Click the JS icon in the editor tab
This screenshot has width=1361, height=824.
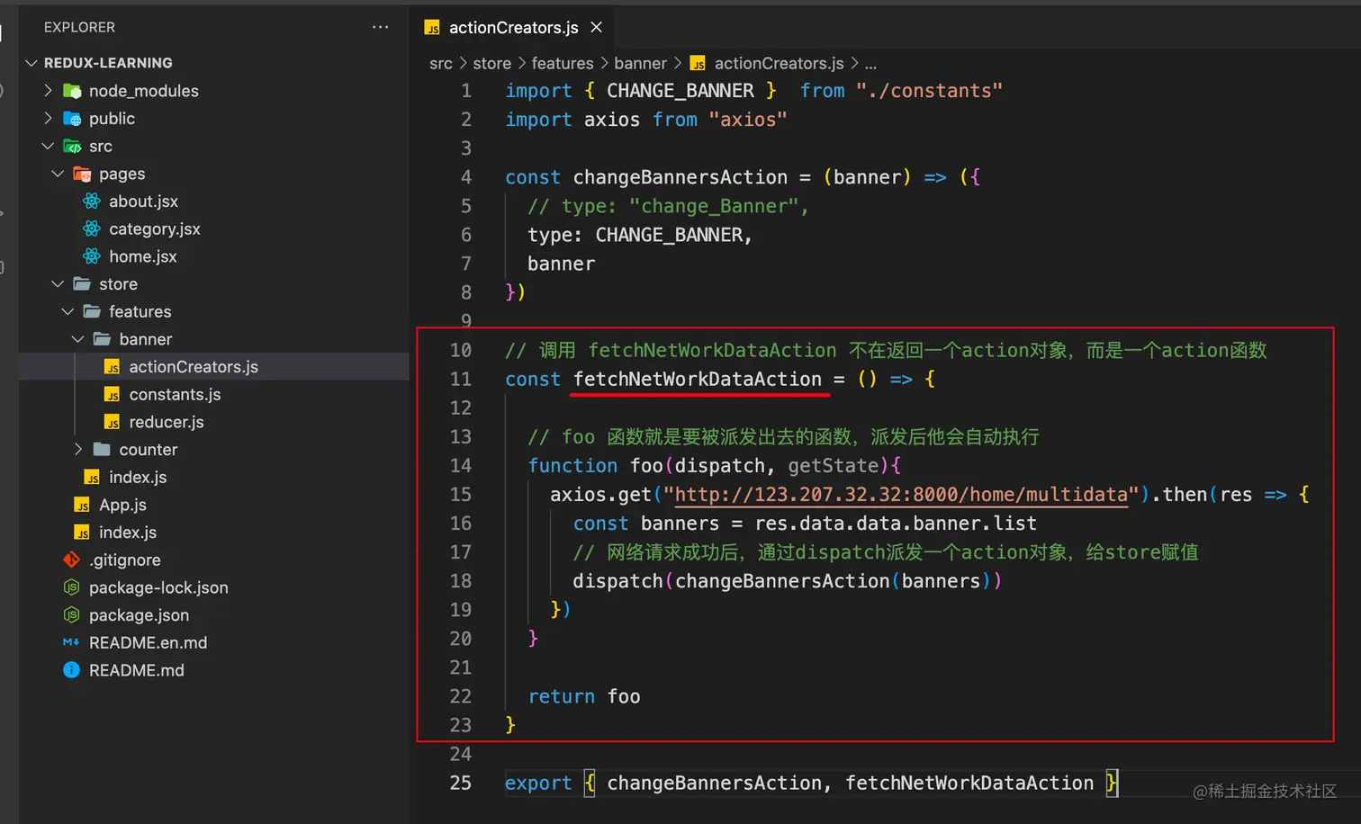tap(432, 28)
